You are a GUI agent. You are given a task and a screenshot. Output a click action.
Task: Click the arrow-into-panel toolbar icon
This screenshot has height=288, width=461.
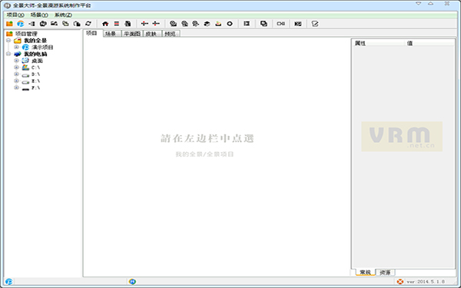[x=32, y=24]
